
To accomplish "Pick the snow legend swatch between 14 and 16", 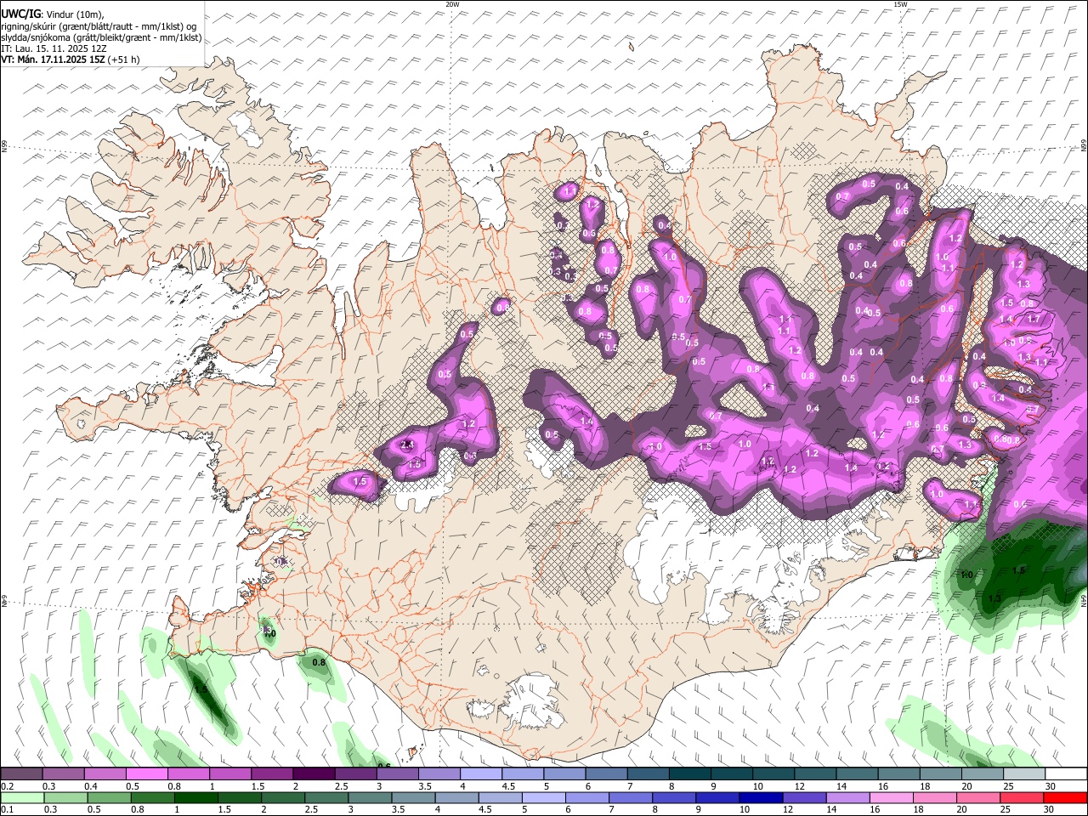I will click(x=857, y=774).
